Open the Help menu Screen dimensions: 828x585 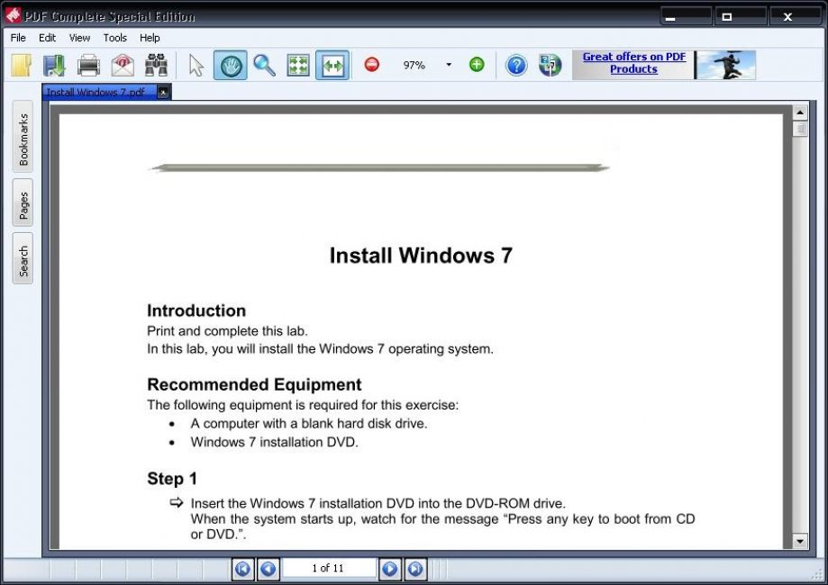[150, 38]
